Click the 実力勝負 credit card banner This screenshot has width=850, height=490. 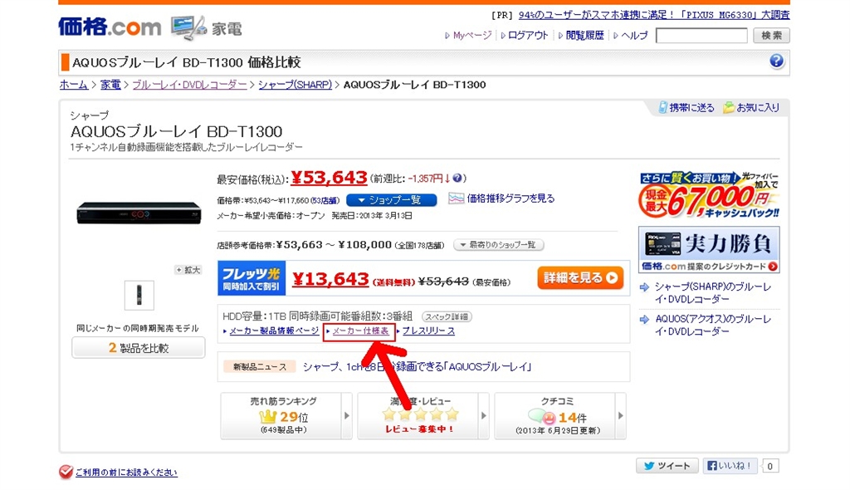tap(709, 250)
